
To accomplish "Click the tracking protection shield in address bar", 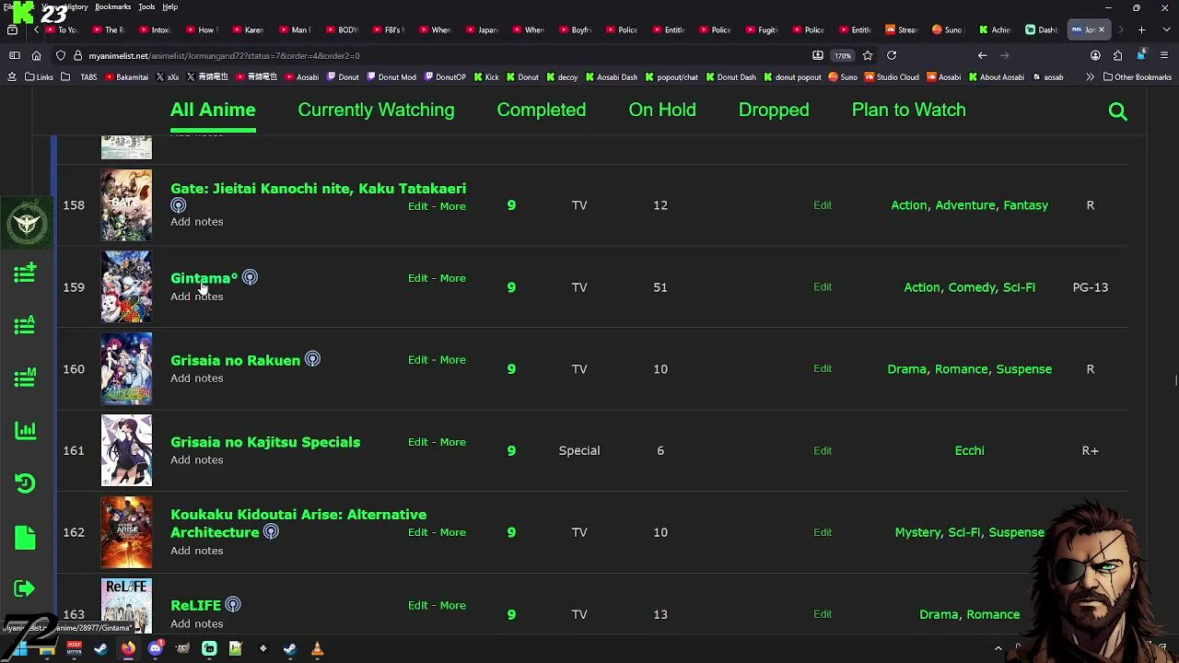I will [x=61, y=55].
